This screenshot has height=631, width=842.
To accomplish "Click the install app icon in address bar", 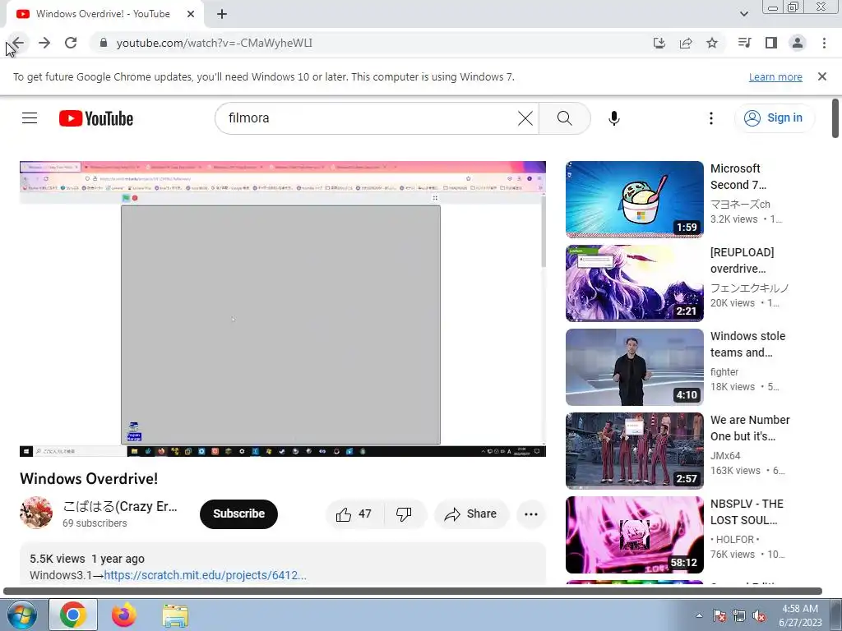I will tap(659, 43).
